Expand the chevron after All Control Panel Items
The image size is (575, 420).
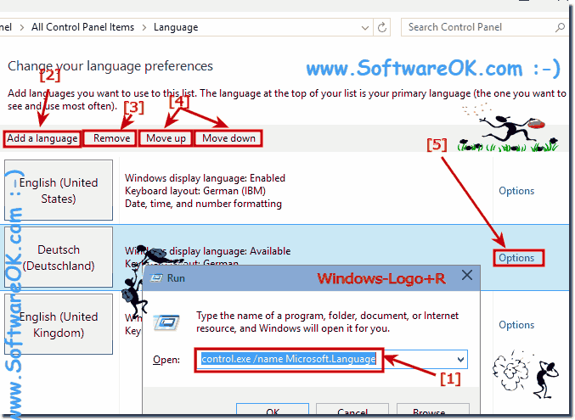[144, 28]
